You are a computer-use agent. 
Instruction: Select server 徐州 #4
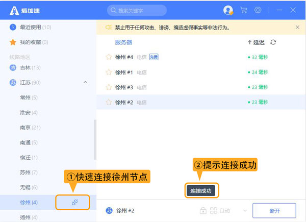point(201,57)
